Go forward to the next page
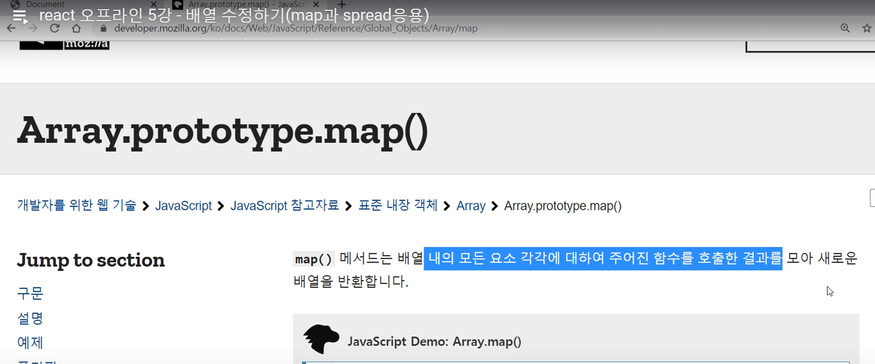Viewport: 875px width, 364px height. pyautogui.click(x=32, y=28)
